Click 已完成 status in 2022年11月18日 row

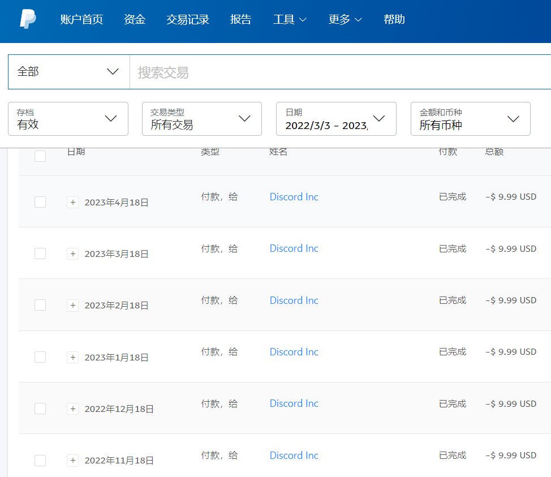click(453, 455)
